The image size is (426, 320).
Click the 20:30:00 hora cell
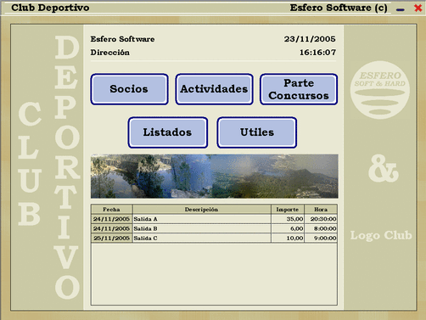tap(321, 219)
